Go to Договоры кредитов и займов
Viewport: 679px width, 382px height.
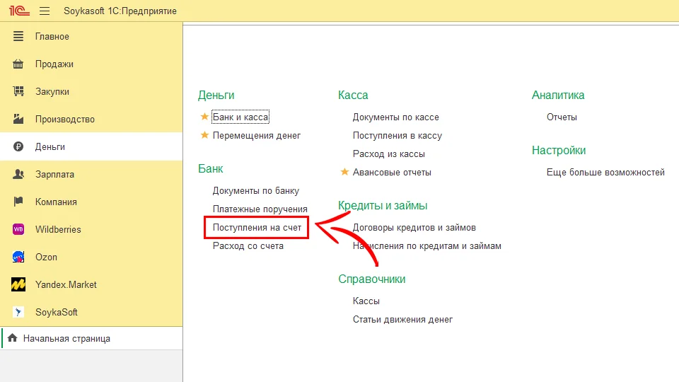point(414,228)
